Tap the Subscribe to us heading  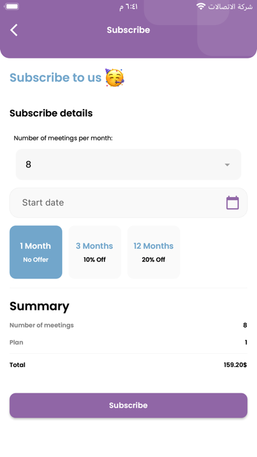pos(56,77)
